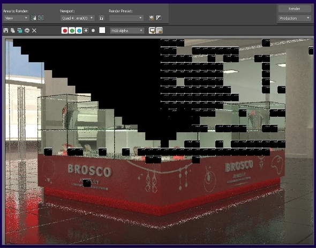Clear the rendered frame with X icon

[x=34, y=31]
